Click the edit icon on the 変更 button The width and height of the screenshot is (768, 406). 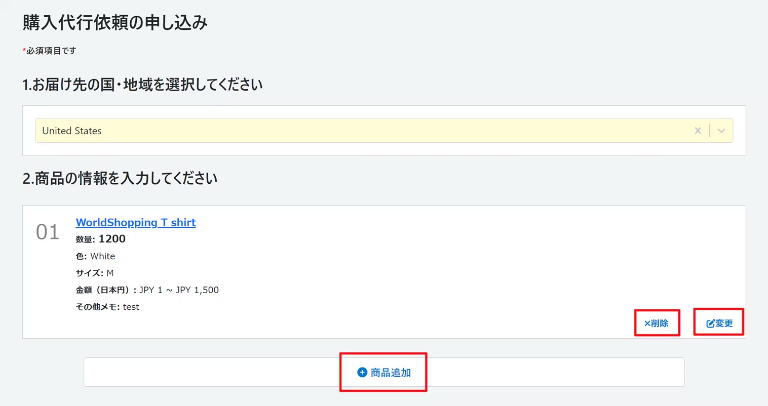tap(710, 322)
